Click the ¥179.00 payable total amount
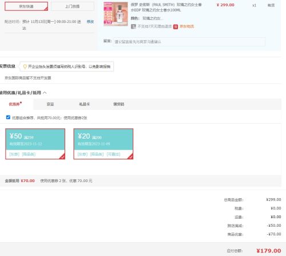Screen dimensions: 286x256 [x=269, y=251]
